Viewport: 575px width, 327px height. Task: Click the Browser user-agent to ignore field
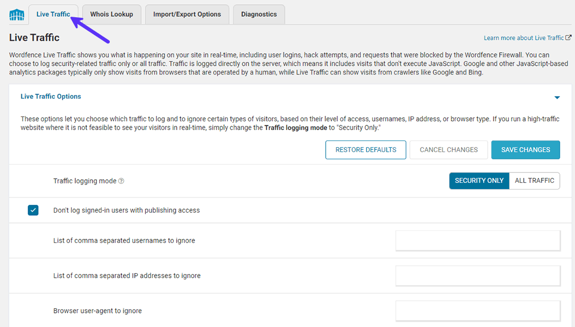tap(478, 311)
